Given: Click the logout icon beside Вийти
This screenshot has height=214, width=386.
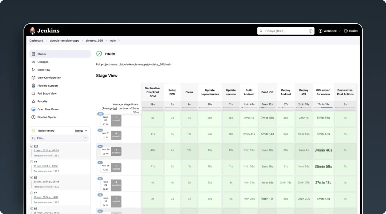Looking at the screenshot, I should coord(346,31).
